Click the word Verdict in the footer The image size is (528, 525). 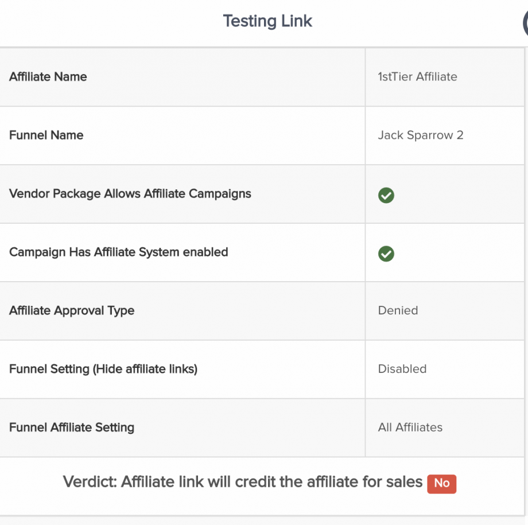click(x=89, y=482)
